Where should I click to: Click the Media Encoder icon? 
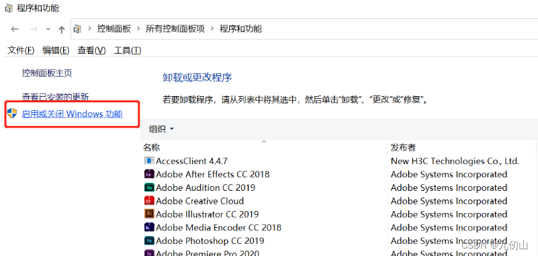[x=149, y=227]
